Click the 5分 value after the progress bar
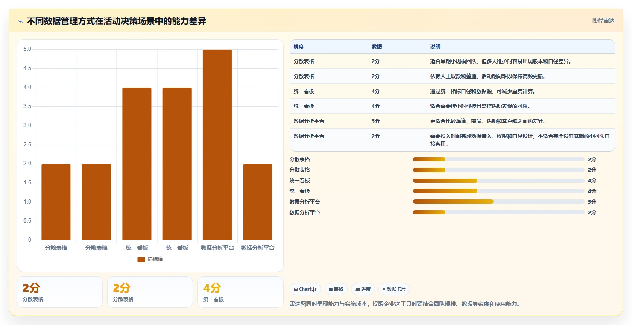Viewport: 632px width, 325px height. 592,202
